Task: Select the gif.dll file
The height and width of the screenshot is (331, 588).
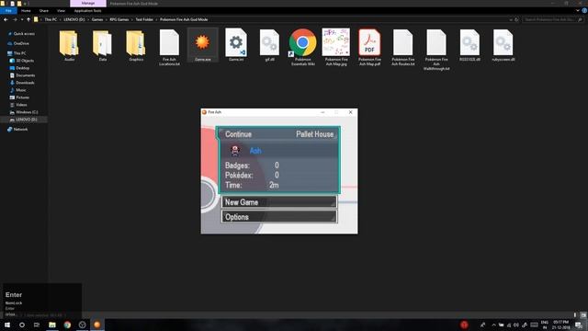Action: [x=269, y=45]
